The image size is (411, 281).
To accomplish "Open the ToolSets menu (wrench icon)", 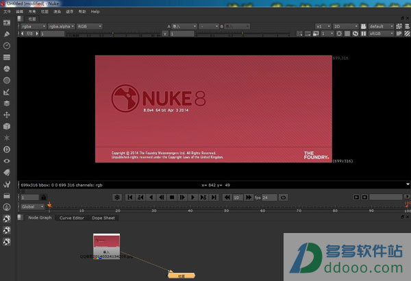I will pos(7,184).
